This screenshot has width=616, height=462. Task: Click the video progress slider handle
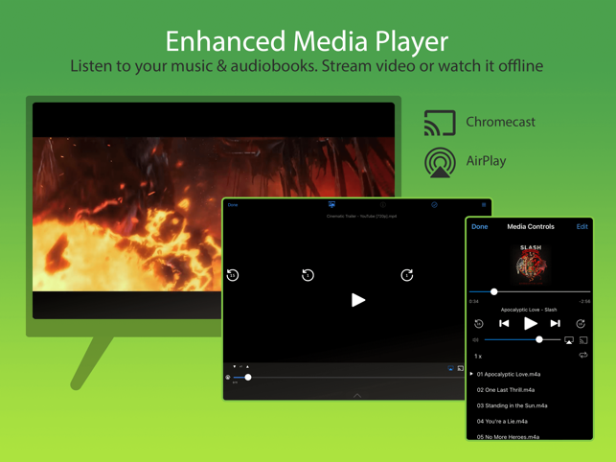tap(248, 377)
